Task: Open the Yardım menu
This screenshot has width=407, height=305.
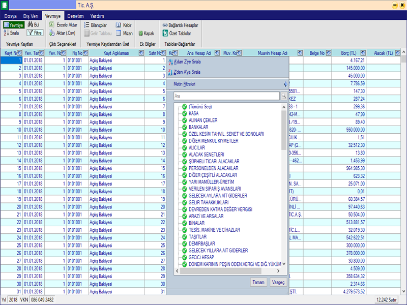Action: tap(97, 16)
